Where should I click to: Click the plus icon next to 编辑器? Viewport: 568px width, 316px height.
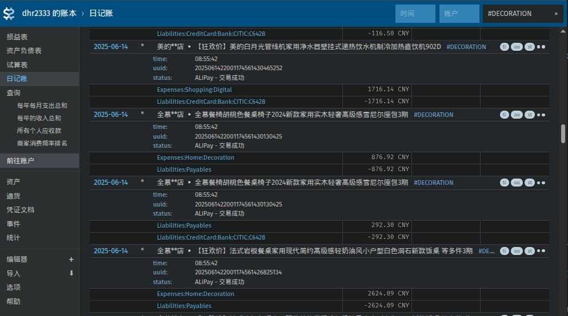coord(71,260)
